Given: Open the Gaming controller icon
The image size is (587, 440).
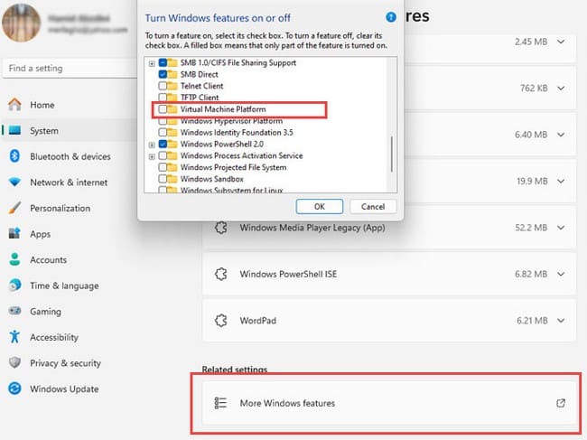Looking at the screenshot, I should point(14,311).
